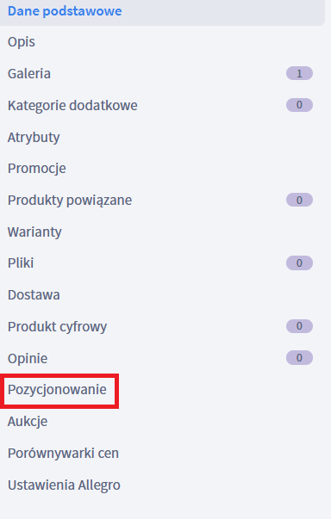The height and width of the screenshot is (519, 331).
Task: Click the Pliki zero count badge
Action: (299, 263)
